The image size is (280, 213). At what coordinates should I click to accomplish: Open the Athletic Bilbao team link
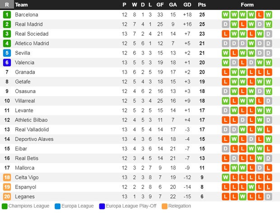point(31,120)
